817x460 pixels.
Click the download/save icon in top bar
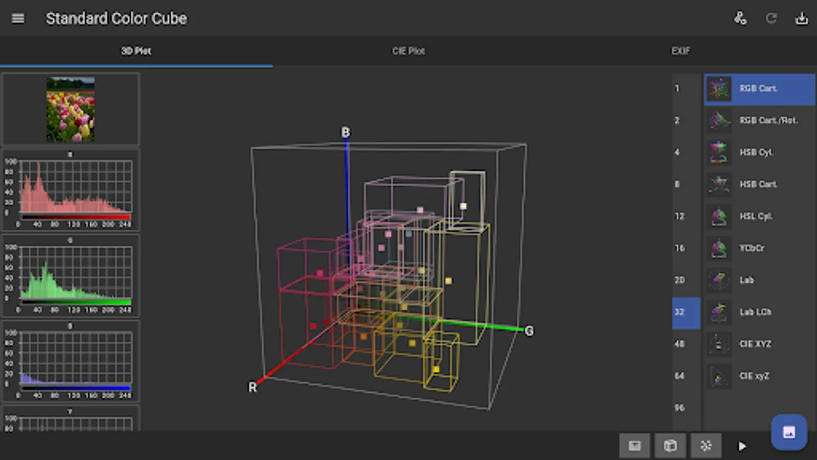[x=802, y=19]
